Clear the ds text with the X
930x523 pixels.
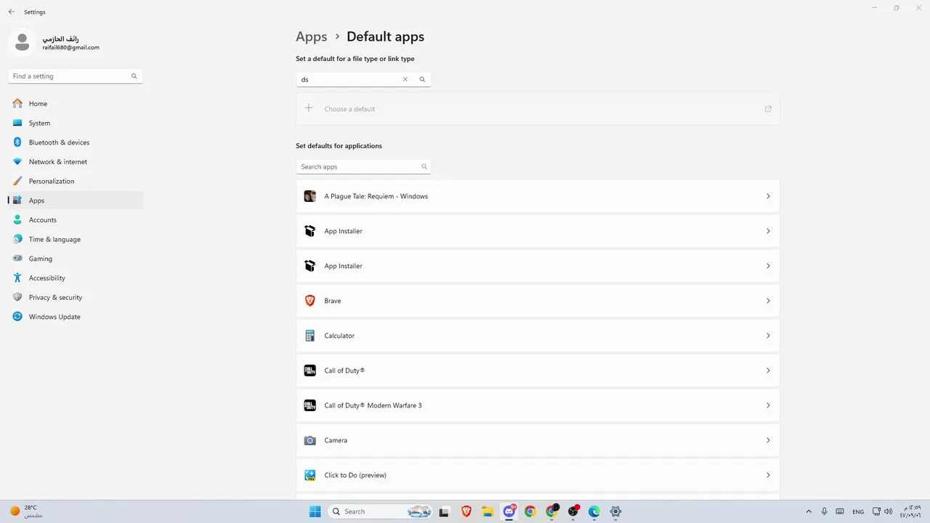pos(405,79)
